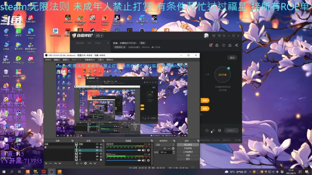Move scene down with the scenes down arrow
This screenshot has width=312, height=175.
[60, 163]
